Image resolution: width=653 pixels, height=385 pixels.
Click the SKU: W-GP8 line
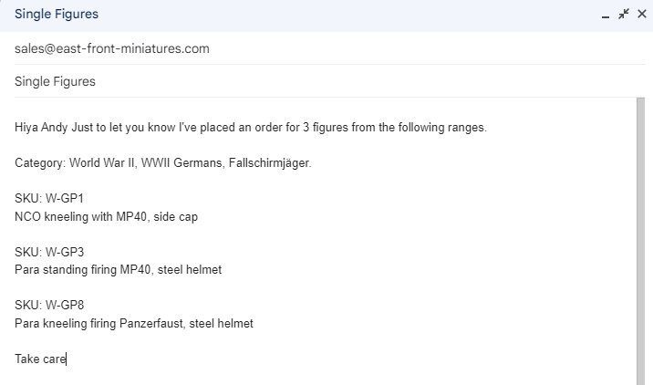tap(49, 306)
